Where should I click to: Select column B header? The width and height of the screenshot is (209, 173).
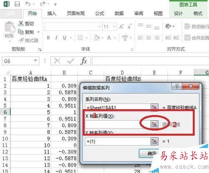[64, 73]
